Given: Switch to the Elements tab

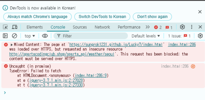Looking at the screenshot, I should point(35,27).
